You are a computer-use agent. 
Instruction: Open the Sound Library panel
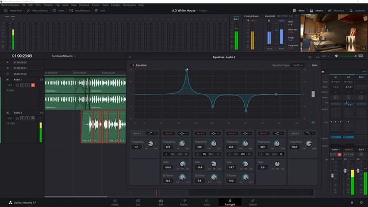(x=79, y=10)
